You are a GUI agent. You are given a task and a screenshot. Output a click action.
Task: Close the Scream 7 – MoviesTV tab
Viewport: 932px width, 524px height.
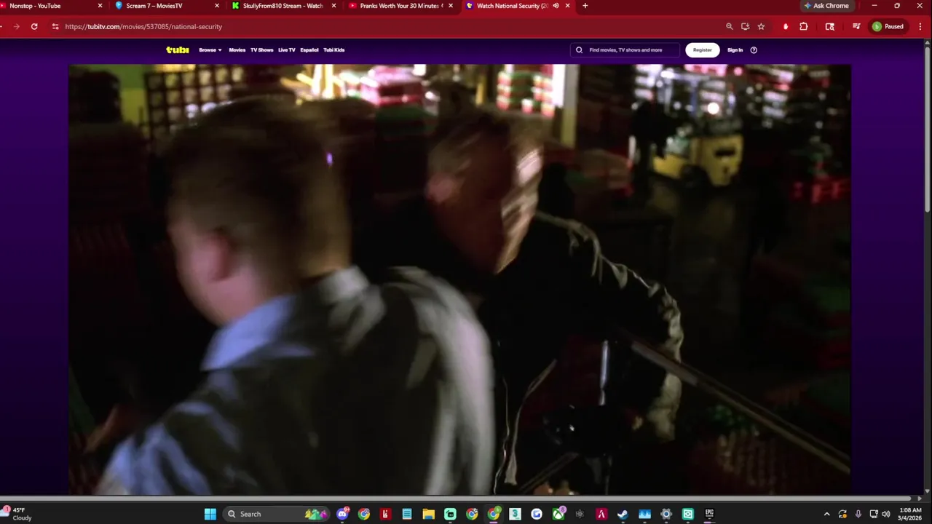(x=217, y=6)
